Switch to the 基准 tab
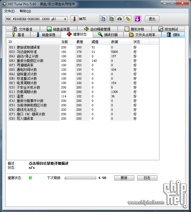 click(18, 35)
